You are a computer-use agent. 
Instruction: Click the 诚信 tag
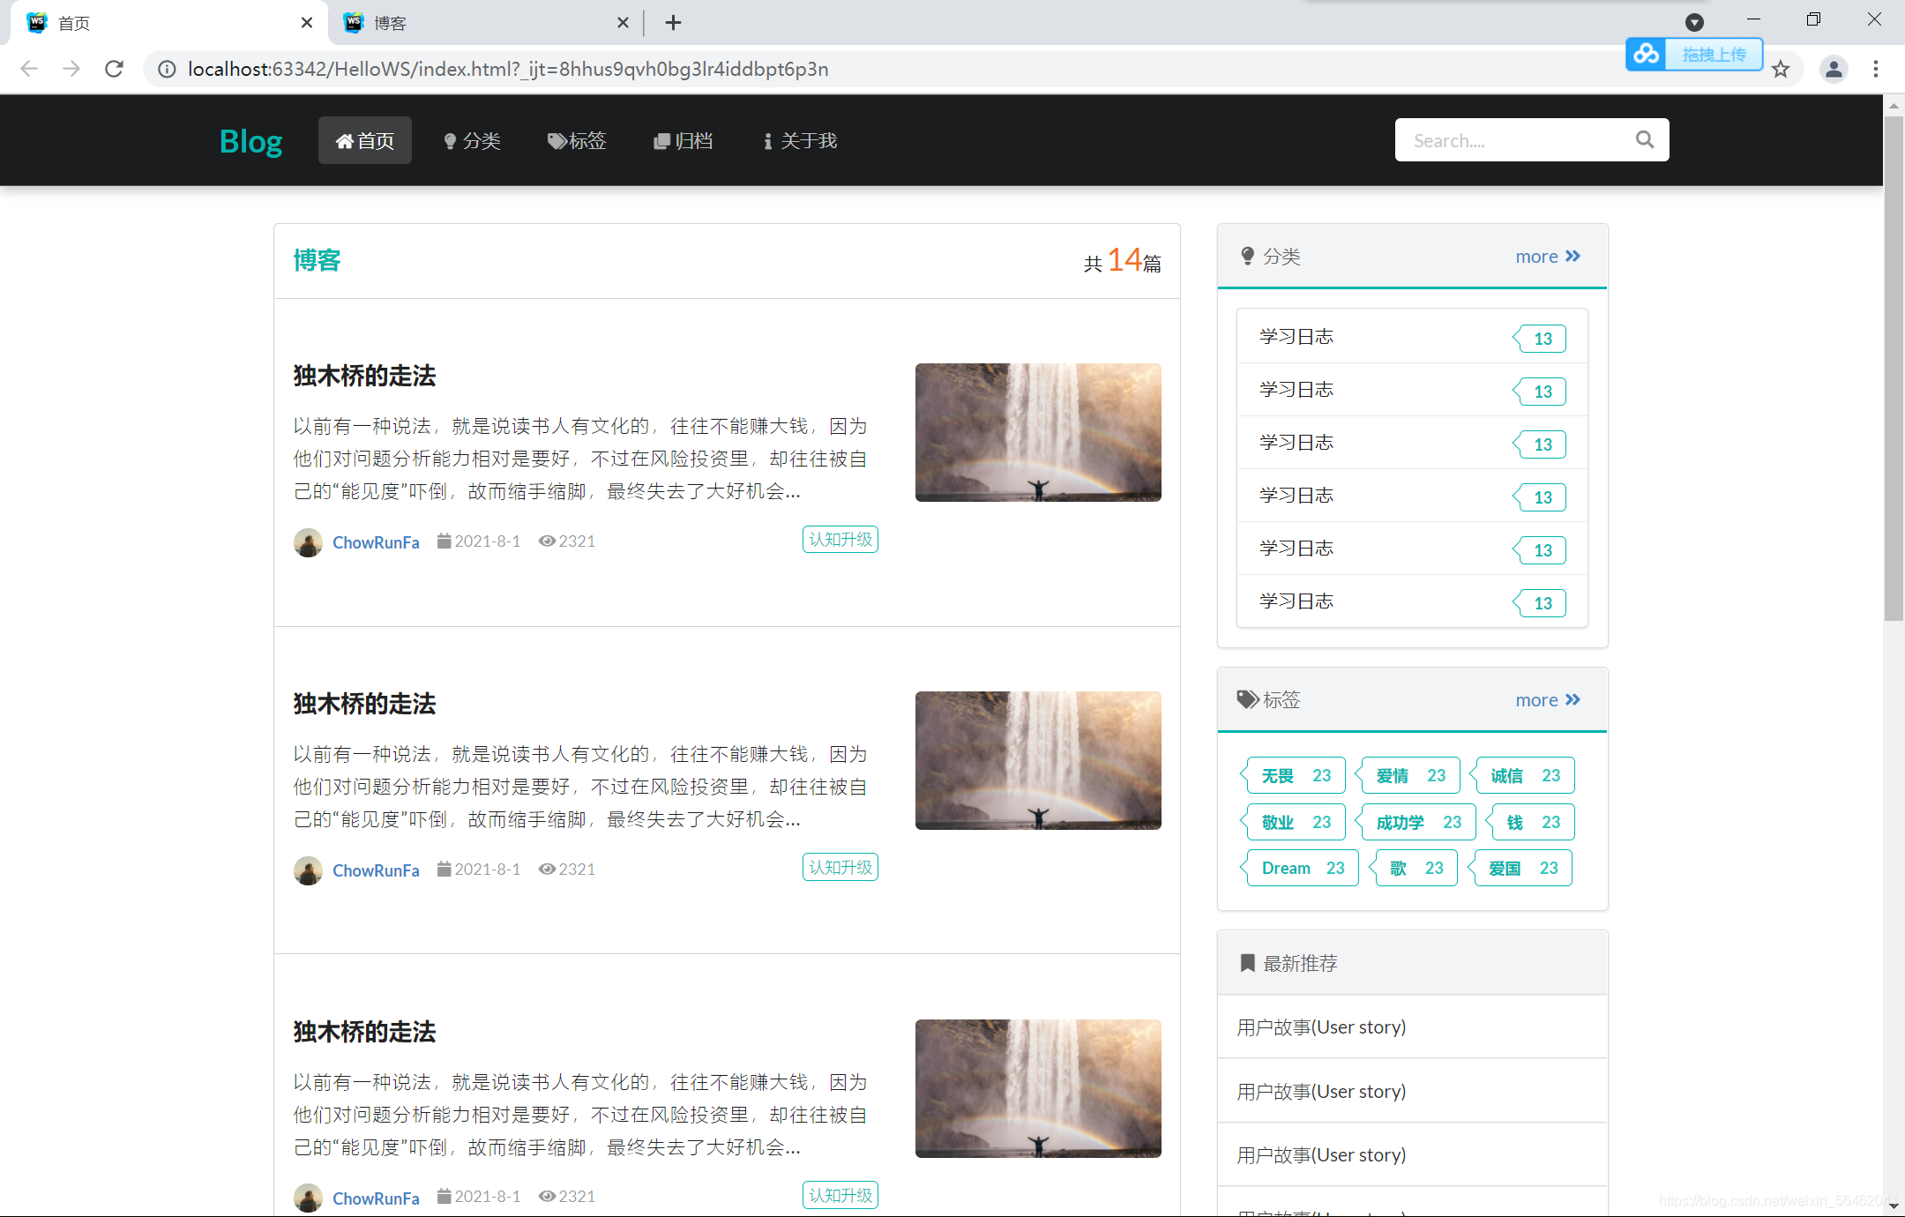1523,775
